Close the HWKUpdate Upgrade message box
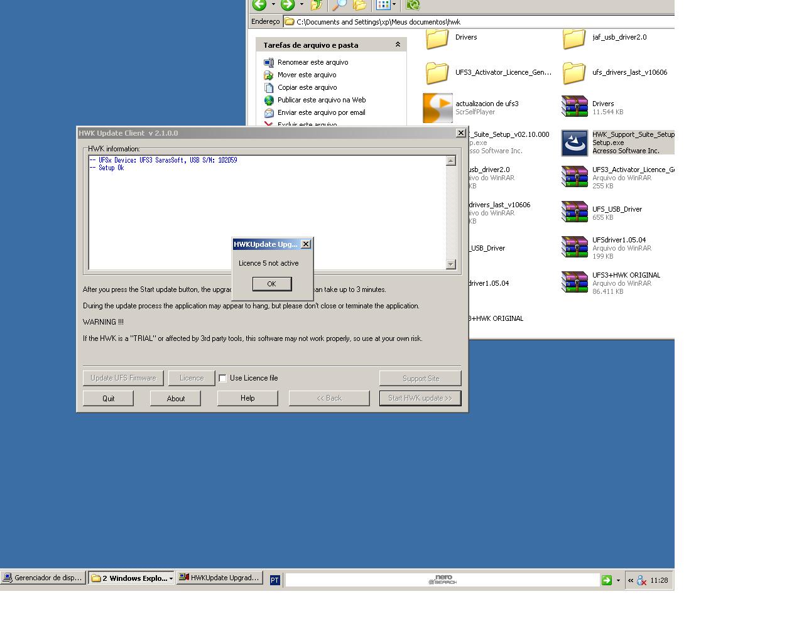 [306, 244]
